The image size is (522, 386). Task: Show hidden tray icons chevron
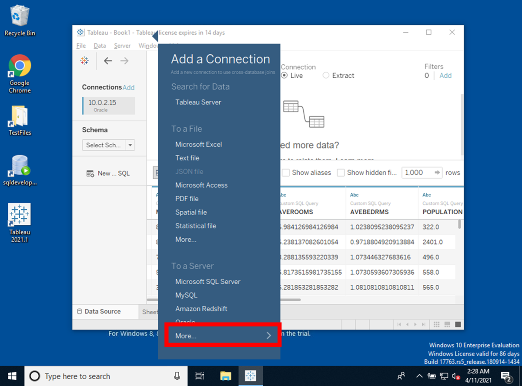point(419,376)
